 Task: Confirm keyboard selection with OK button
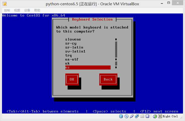[72, 79]
